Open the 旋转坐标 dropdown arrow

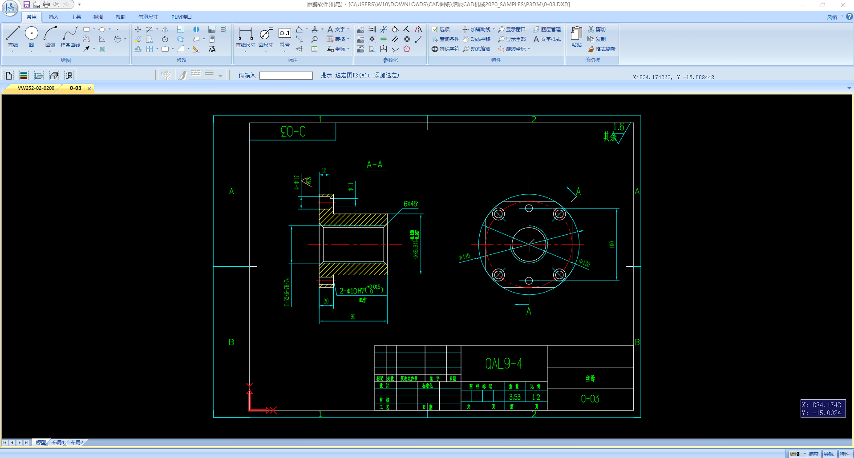tap(529, 49)
